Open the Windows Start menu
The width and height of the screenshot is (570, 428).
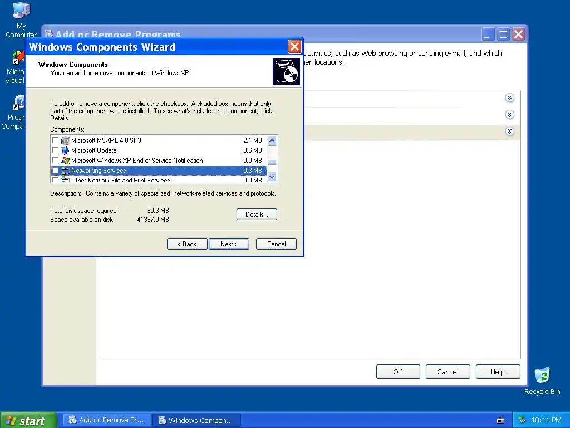tap(28, 420)
